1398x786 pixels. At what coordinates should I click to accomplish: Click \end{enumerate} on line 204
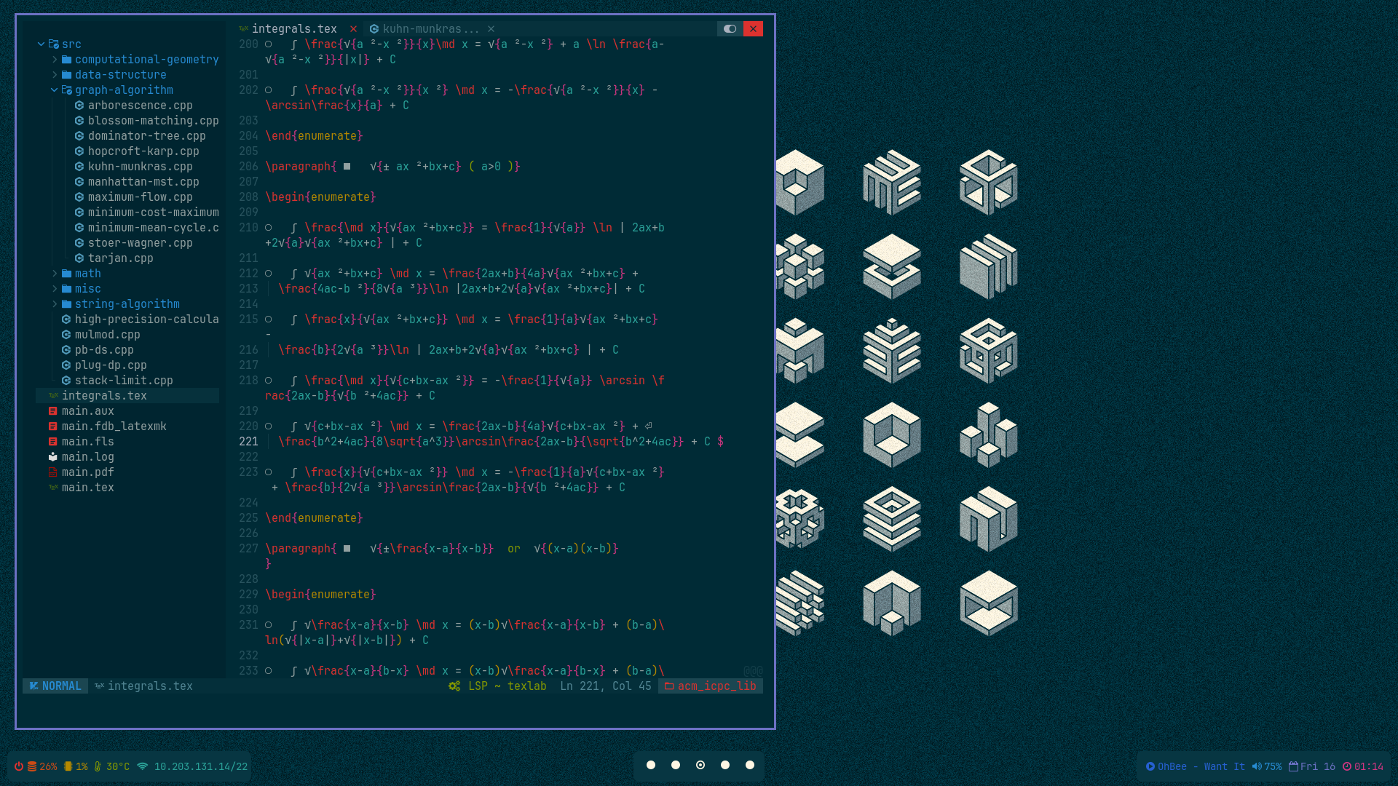314,136
